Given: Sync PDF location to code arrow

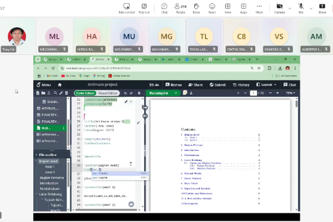Looking at the screenshot, I should (145, 116).
